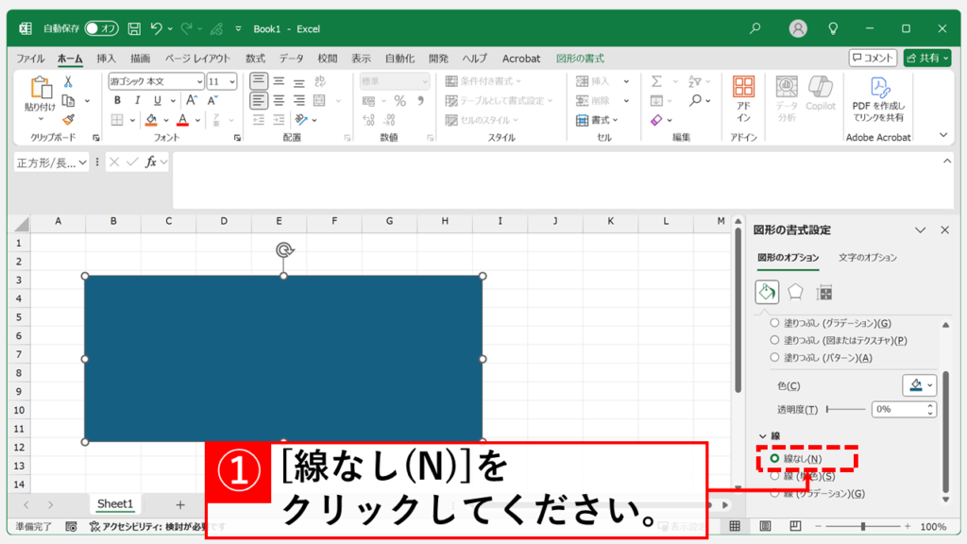Select the 線なし(N) radio button

tap(775, 459)
